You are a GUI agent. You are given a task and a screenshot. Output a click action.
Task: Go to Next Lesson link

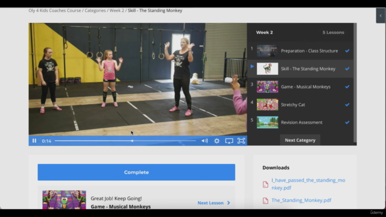[214, 203]
